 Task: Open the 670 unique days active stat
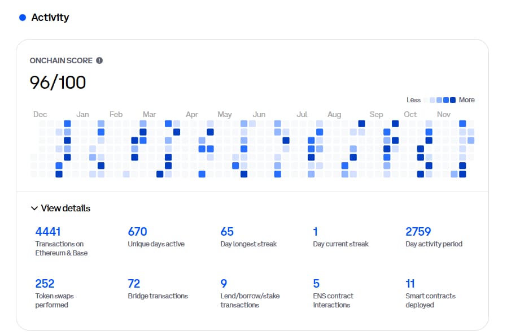(137, 232)
